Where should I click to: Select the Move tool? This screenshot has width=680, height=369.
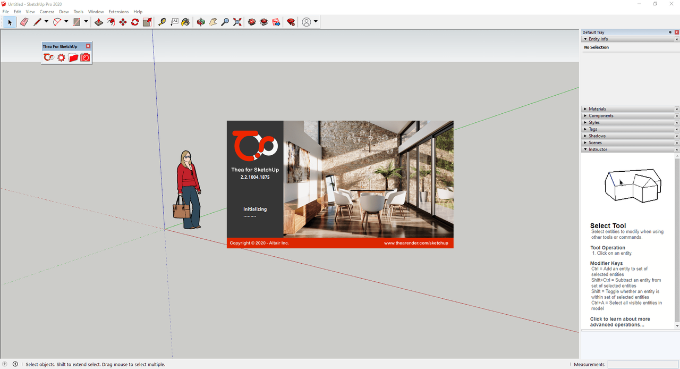coord(123,22)
